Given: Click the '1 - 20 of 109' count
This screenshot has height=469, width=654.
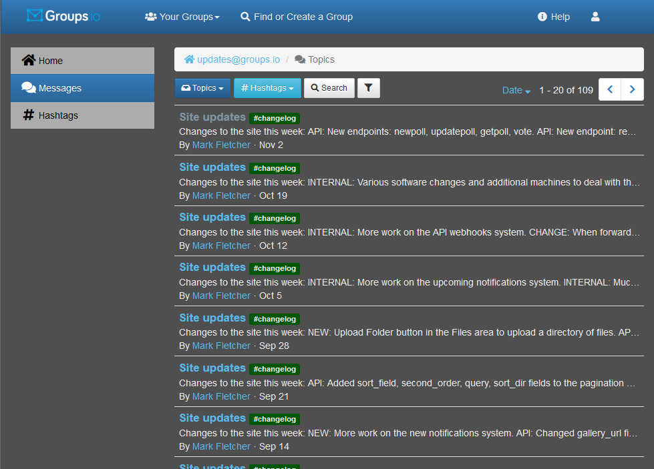Looking at the screenshot, I should click(566, 90).
